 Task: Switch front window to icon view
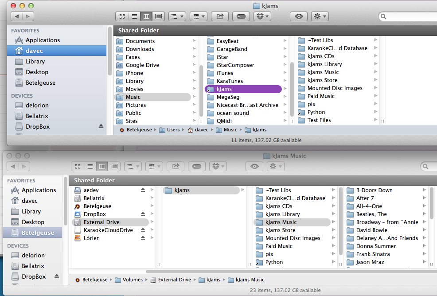point(122,16)
